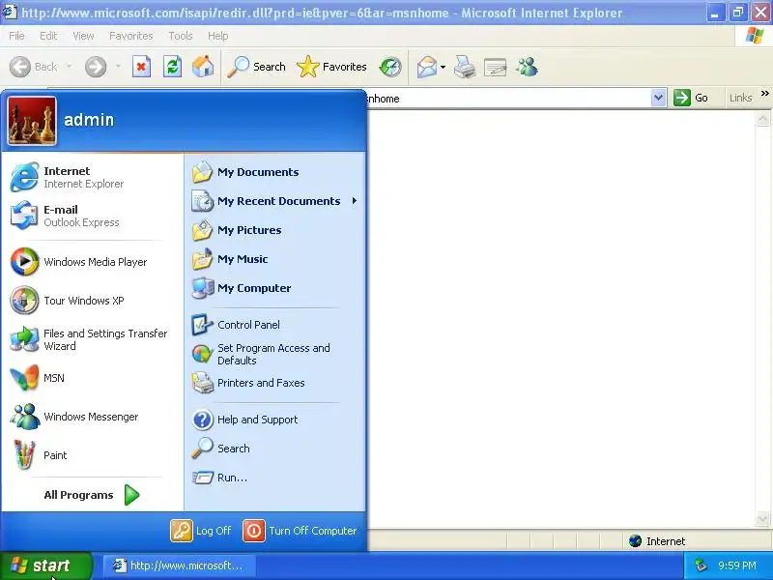Open My Pictures folder
The width and height of the screenshot is (773, 580).
[x=275, y=230]
